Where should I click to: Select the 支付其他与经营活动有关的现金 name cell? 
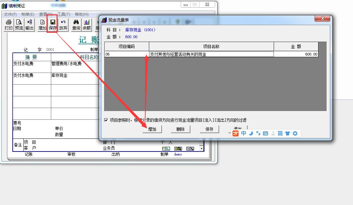(x=211, y=54)
